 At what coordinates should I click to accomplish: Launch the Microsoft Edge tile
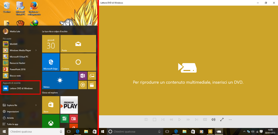point(51,62)
